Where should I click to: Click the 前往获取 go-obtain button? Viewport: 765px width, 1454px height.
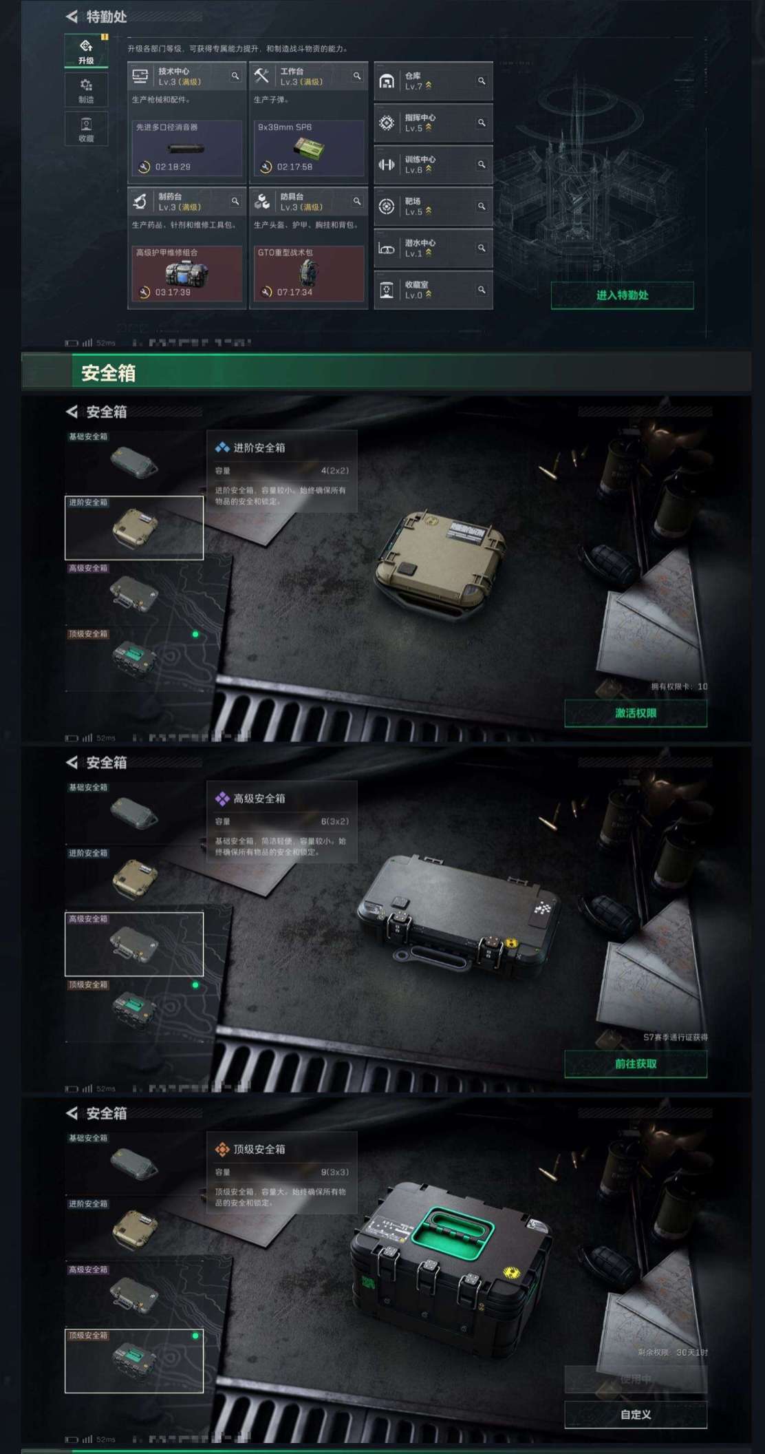point(636,1064)
